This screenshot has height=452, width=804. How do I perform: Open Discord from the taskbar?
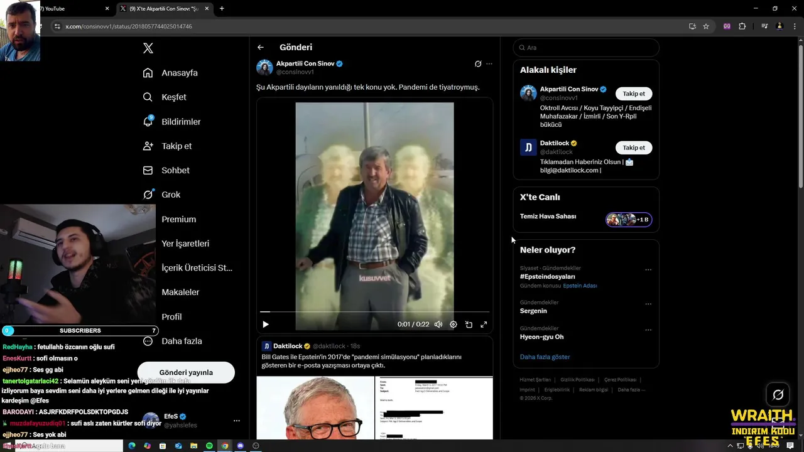240,446
